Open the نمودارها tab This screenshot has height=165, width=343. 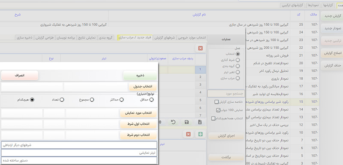314,5
